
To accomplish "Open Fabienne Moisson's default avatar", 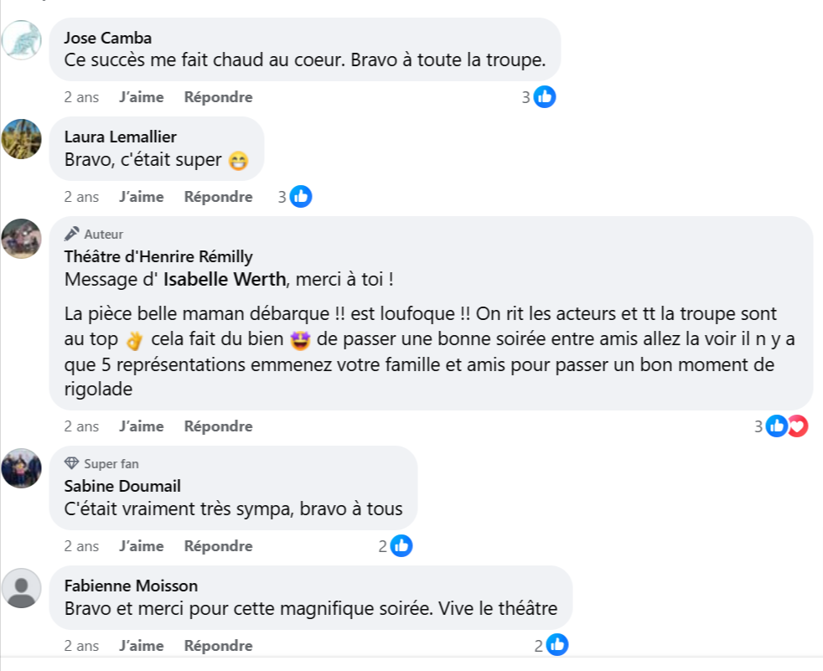I will pyautogui.click(x=22, y=588).
